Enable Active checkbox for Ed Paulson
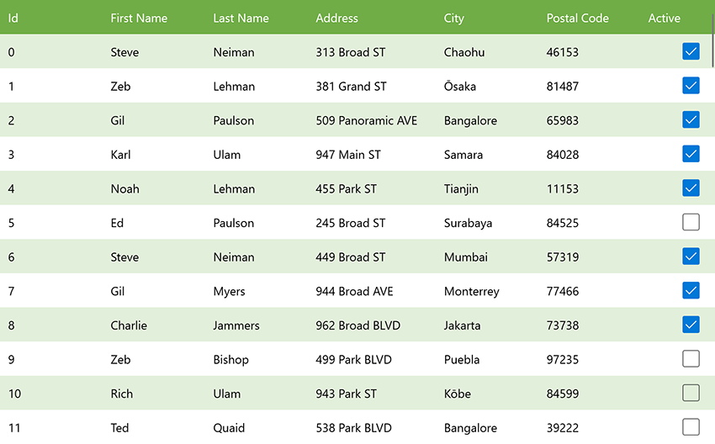Image resolution: width=715 pixels, height=444 pixels. [691, 223]
